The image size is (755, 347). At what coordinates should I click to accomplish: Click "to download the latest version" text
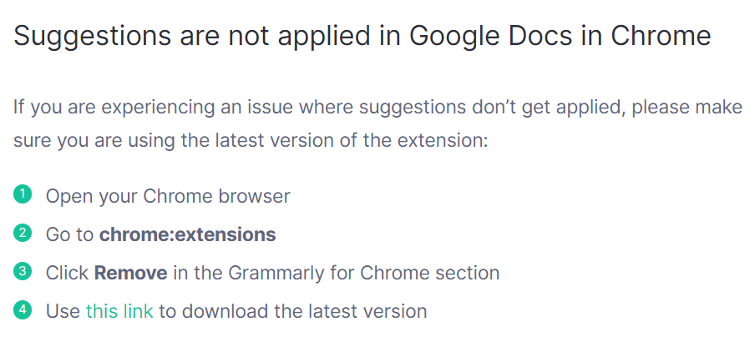pos(292,311)
